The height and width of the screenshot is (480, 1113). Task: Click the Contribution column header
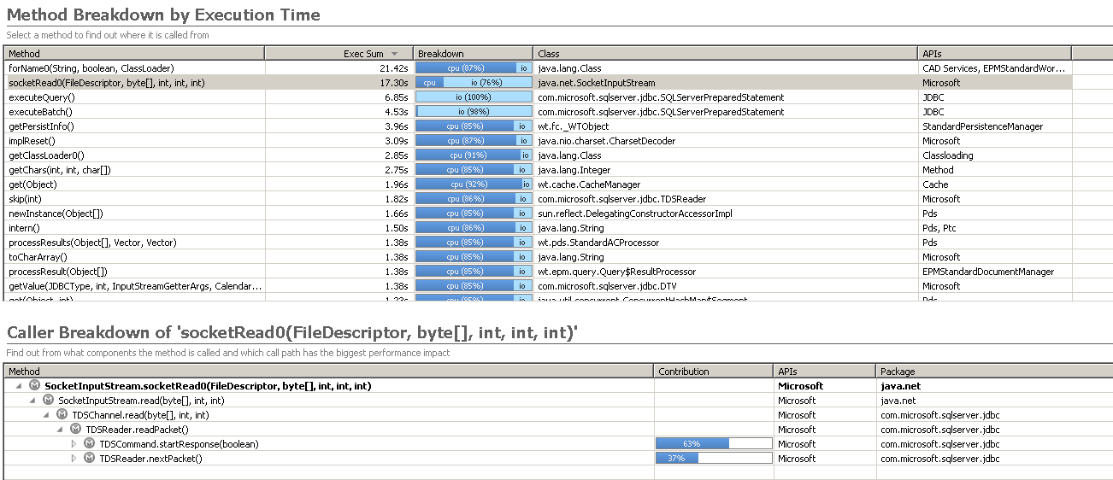click(x=714, y=372)
